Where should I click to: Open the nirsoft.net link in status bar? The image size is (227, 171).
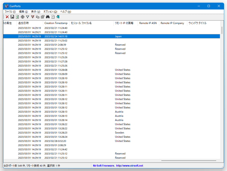pos(130,166)
